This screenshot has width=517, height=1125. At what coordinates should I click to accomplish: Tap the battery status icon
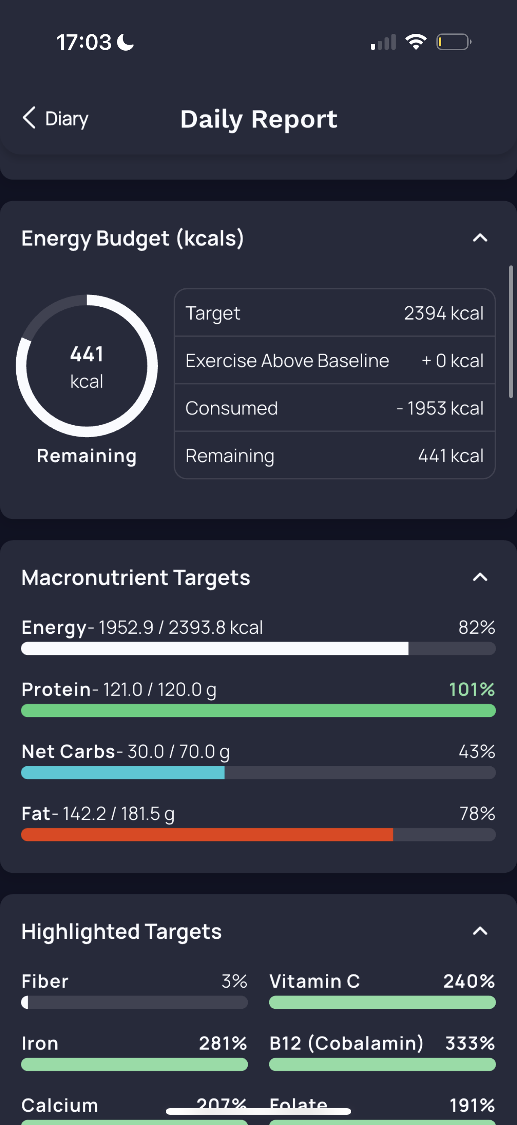click(454, 42)
